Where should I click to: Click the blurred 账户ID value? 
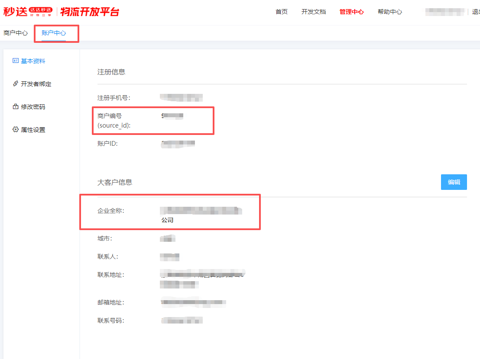[x=178, y=144]
